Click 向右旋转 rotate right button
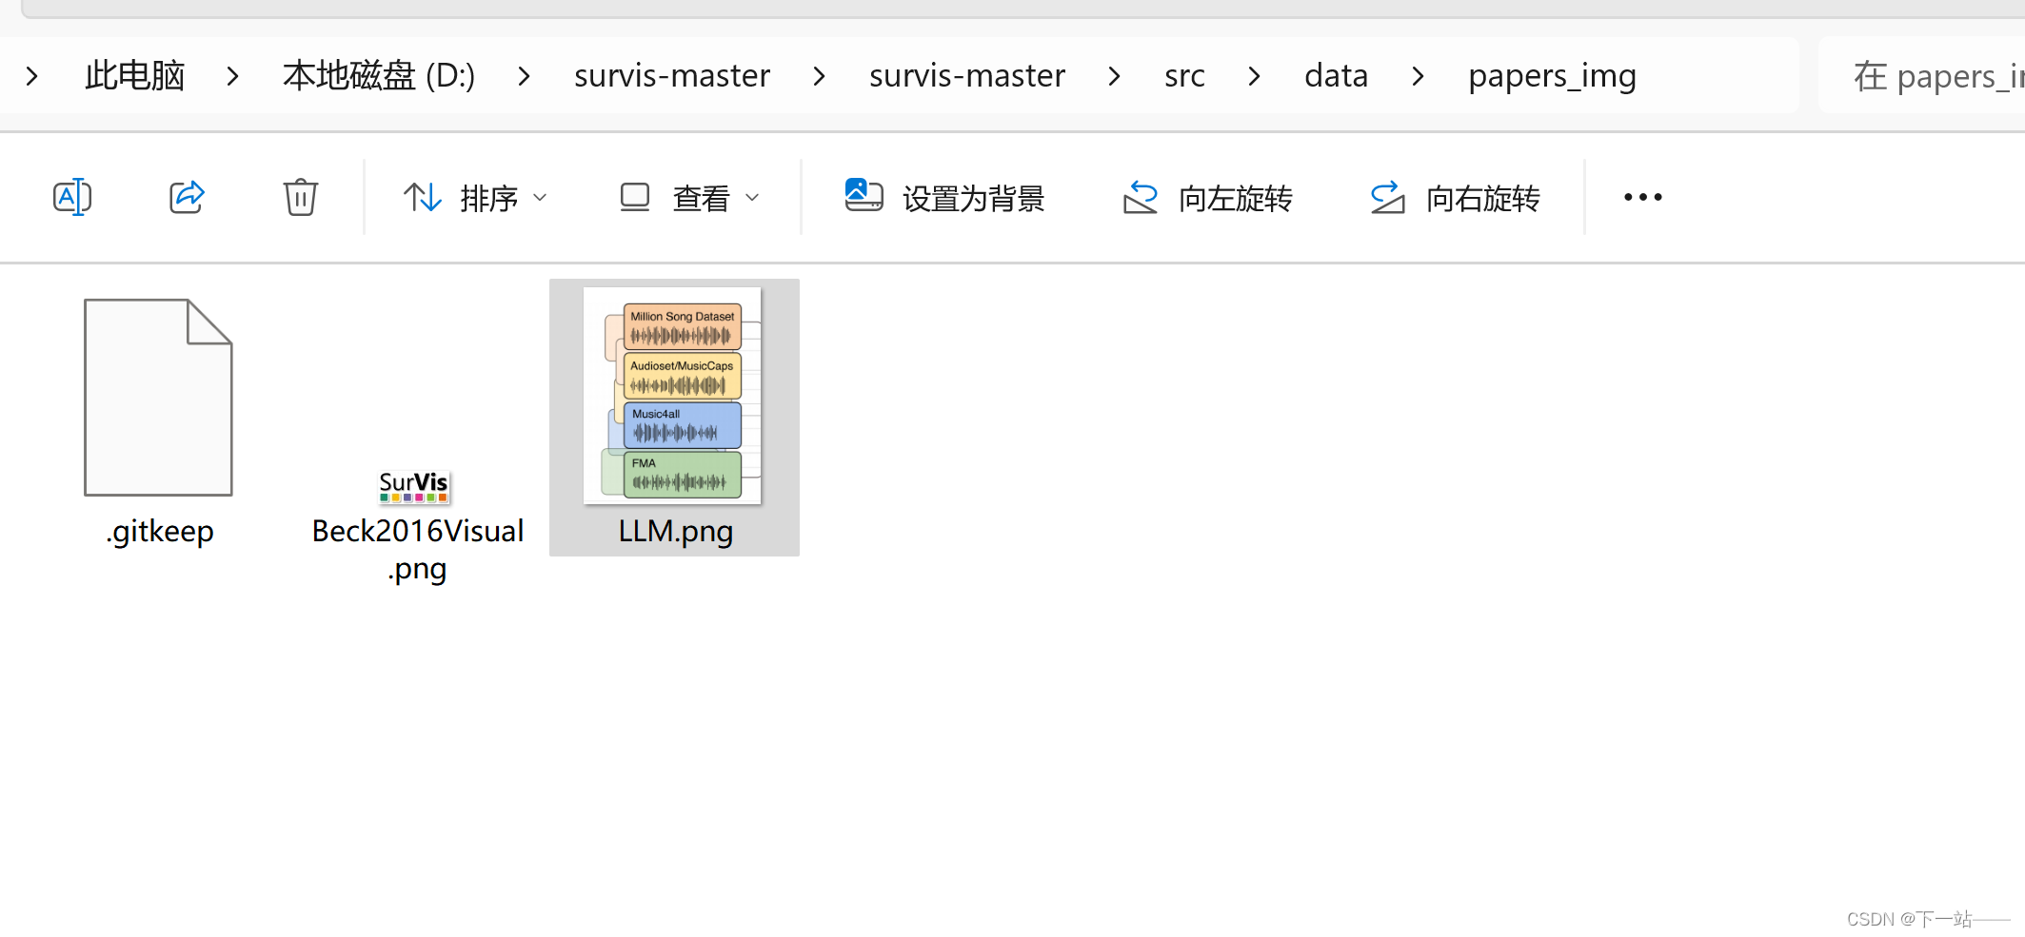This screenshot has height=937, width=2025. [x=1455, y=198]
